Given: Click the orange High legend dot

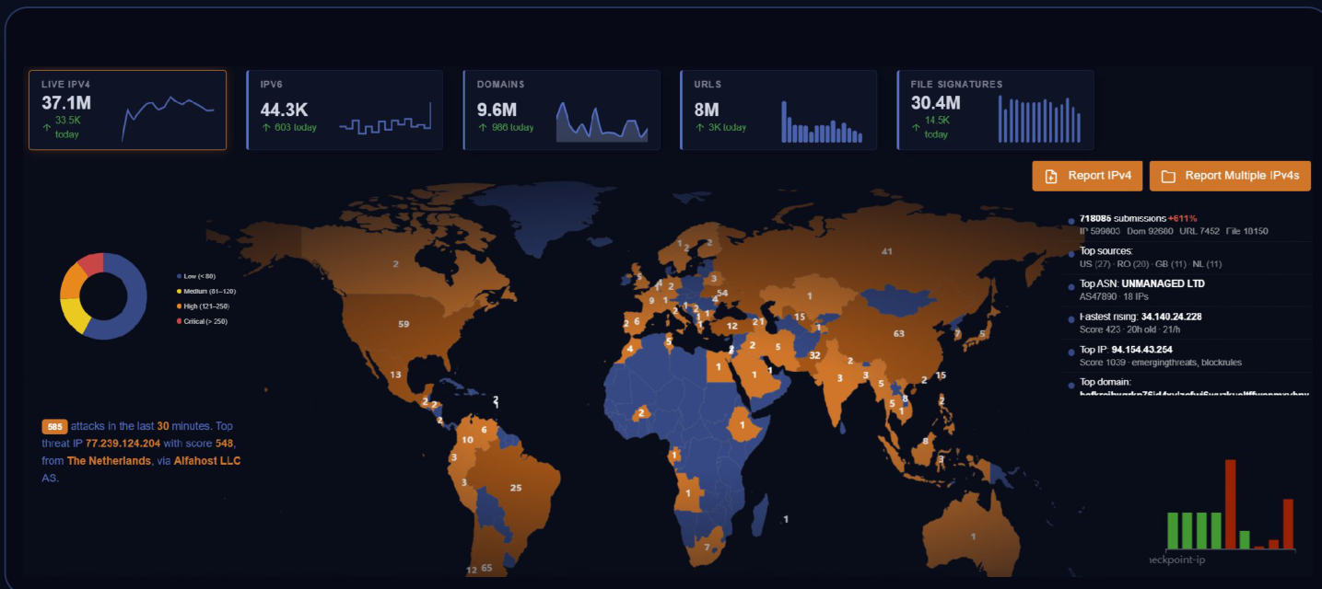Looking at the screenshot, I should click(x=179, y=306).
